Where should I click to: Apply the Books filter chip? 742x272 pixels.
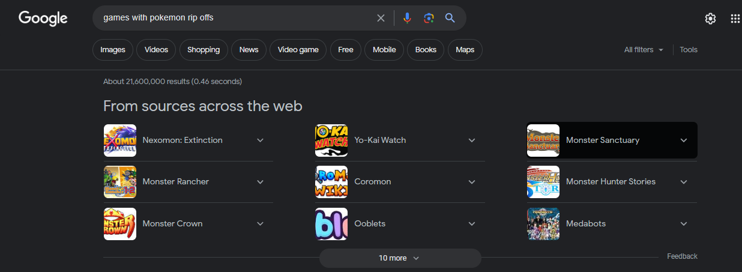(x=426, y=50)
